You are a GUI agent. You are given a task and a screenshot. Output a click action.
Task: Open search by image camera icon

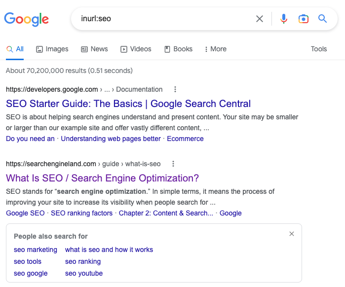(304, 19)
